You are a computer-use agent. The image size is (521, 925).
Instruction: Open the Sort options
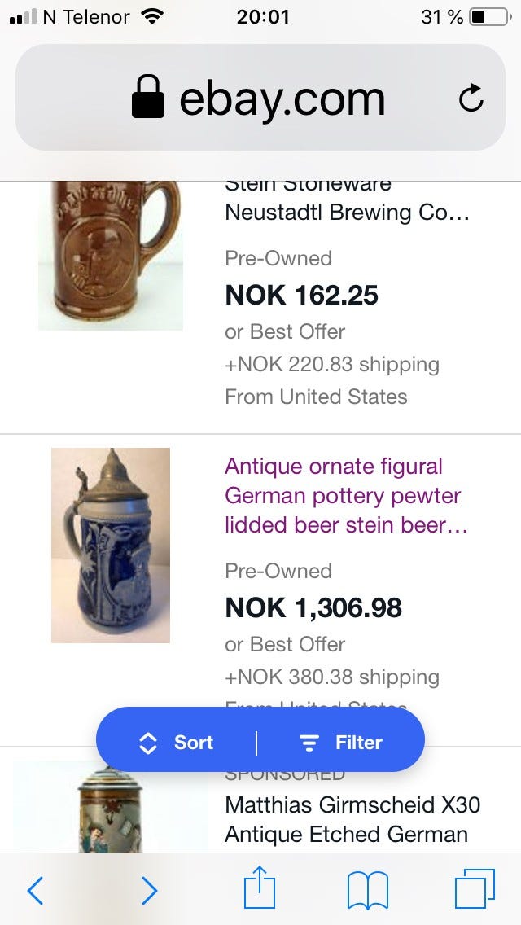177,743
